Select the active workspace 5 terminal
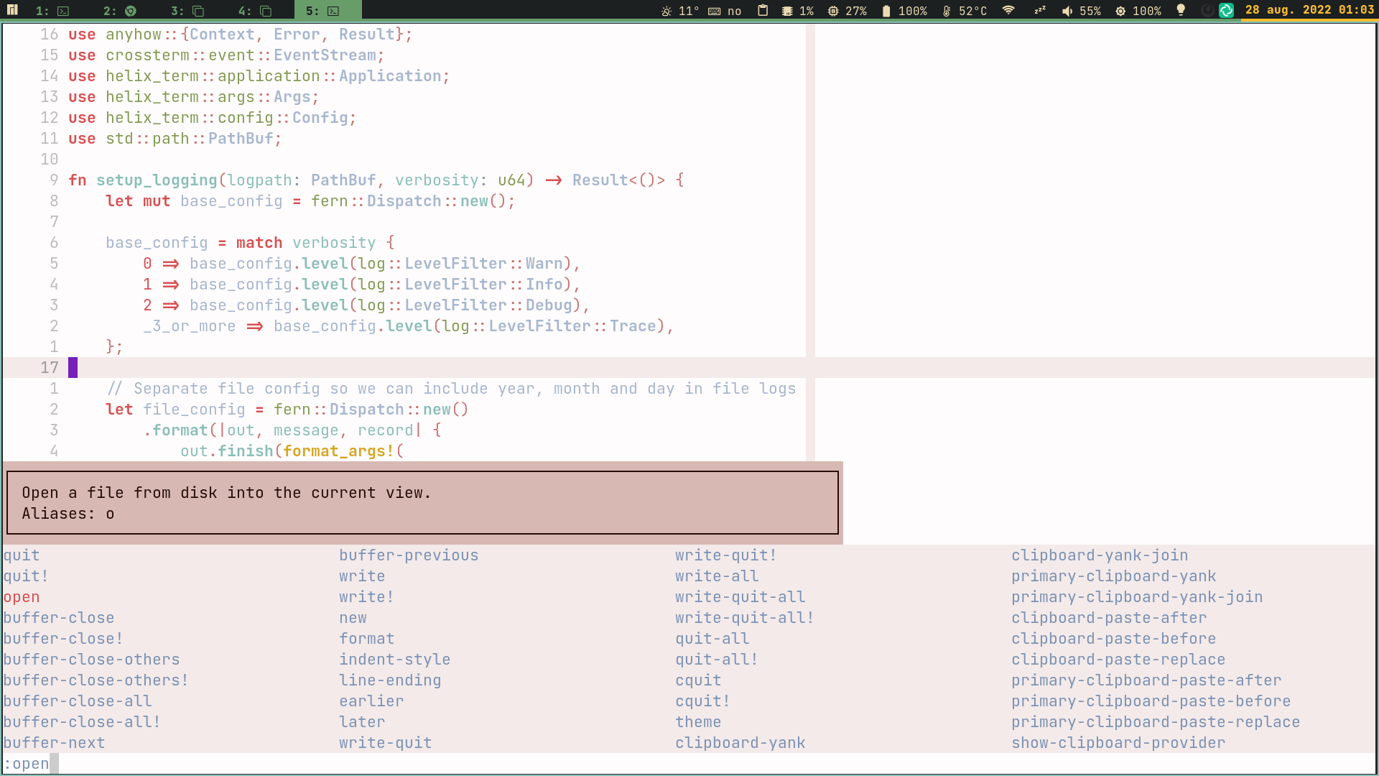 pyautogui.click(x=328, y=11)
